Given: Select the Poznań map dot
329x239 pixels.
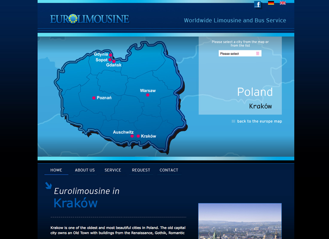Looking at the screenshot, I should tap(94, 98).
